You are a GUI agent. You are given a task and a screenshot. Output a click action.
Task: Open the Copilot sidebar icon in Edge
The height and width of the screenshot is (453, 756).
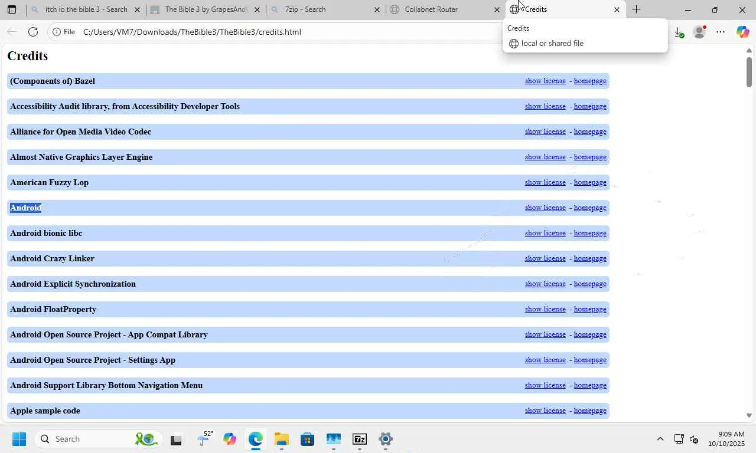click(x=743, y=32)
